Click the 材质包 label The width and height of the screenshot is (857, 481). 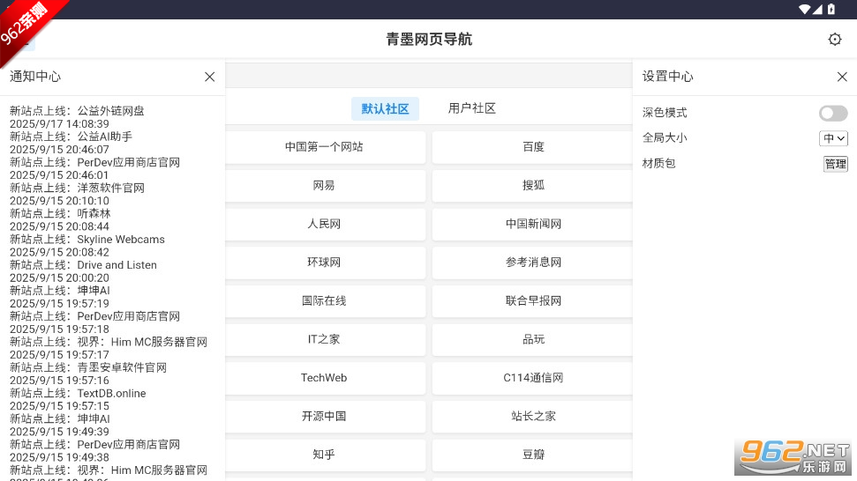click(x=659, y=163)
